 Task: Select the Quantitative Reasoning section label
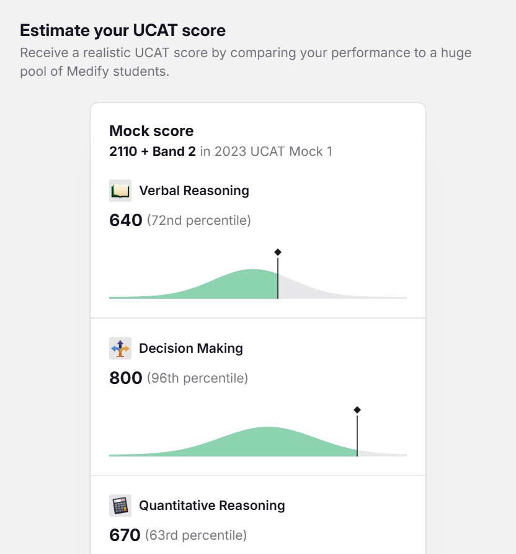tap(212, 506)
